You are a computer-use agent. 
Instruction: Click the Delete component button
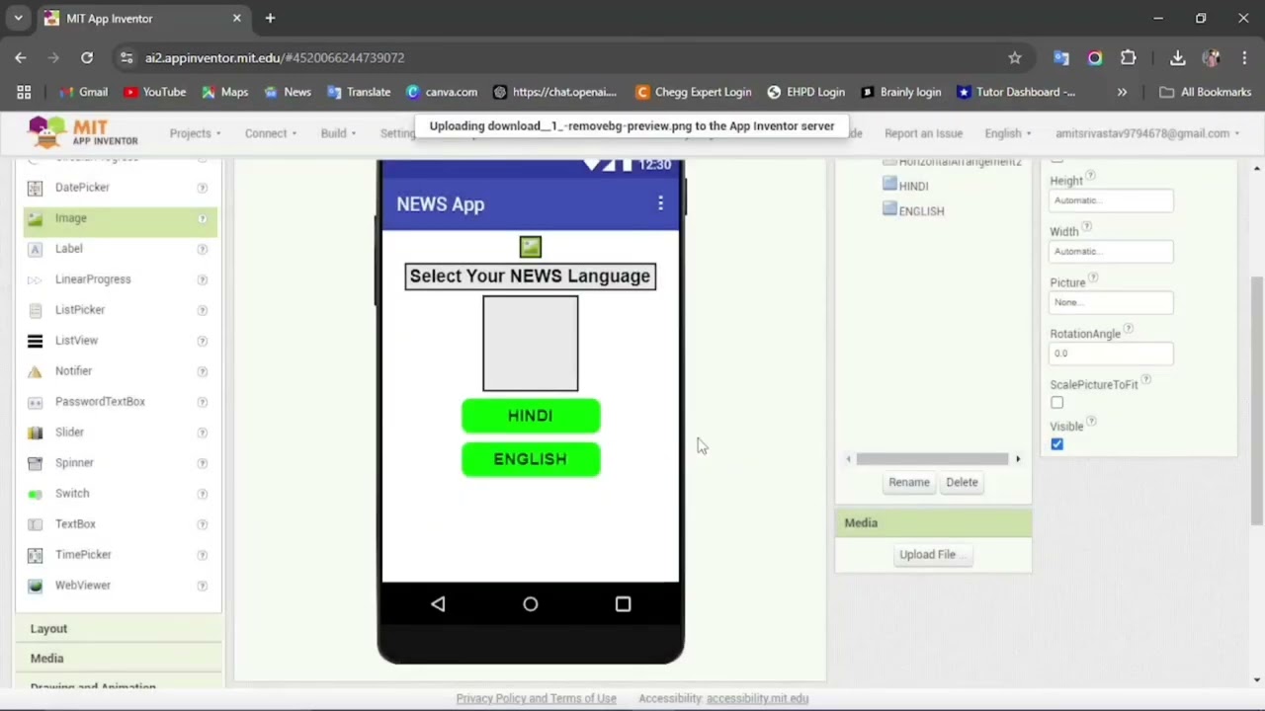962,482
